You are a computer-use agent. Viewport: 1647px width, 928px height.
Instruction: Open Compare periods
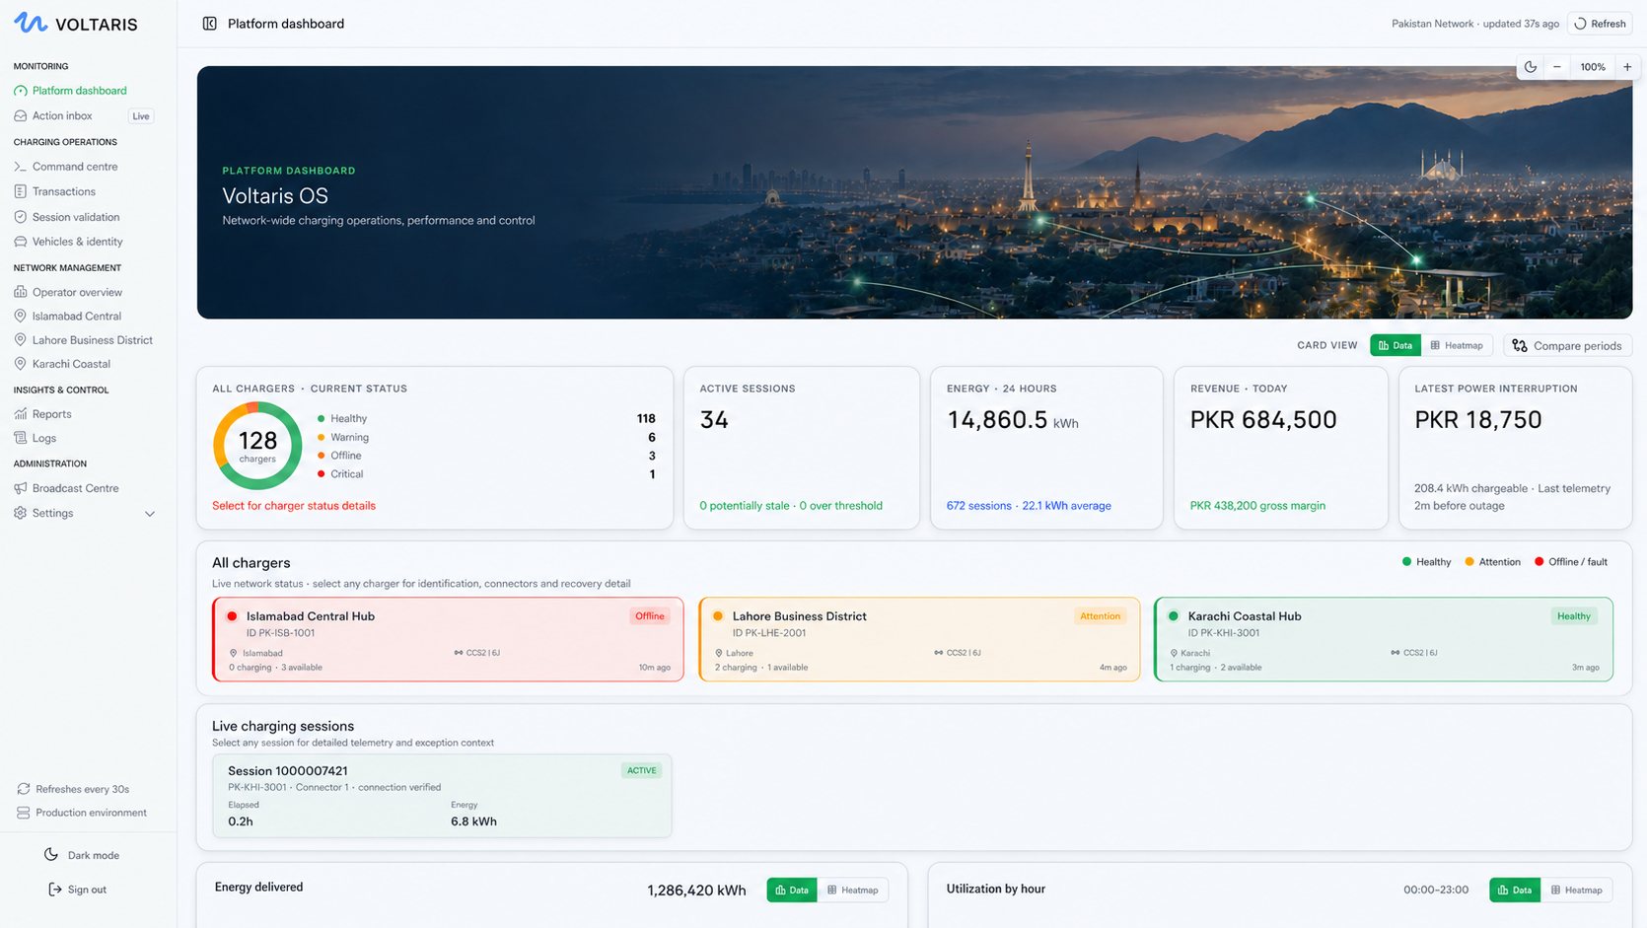click(x=1567, y=346)
